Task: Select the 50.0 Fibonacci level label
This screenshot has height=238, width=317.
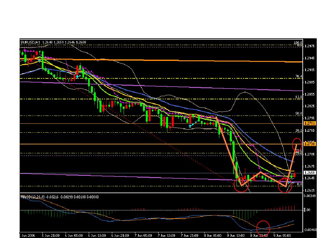Action: tap(299, 114)
